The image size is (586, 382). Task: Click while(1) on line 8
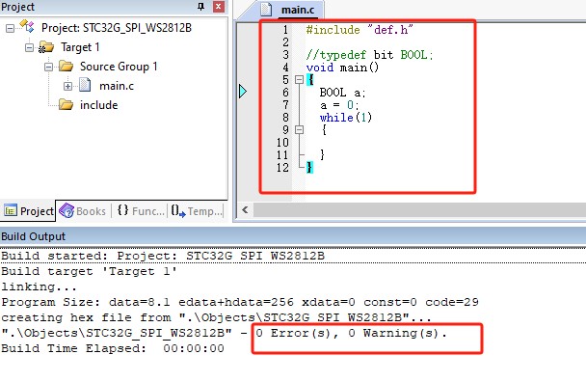pos(346,118)
